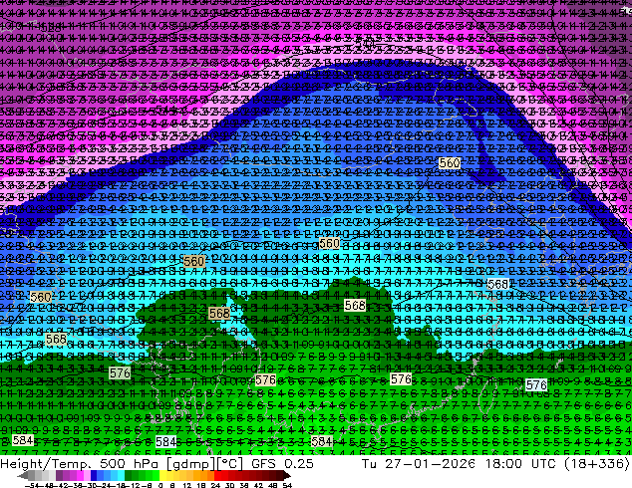
Task: Click the date '27-01-2026' text
Action: click(x=430, y=464)
